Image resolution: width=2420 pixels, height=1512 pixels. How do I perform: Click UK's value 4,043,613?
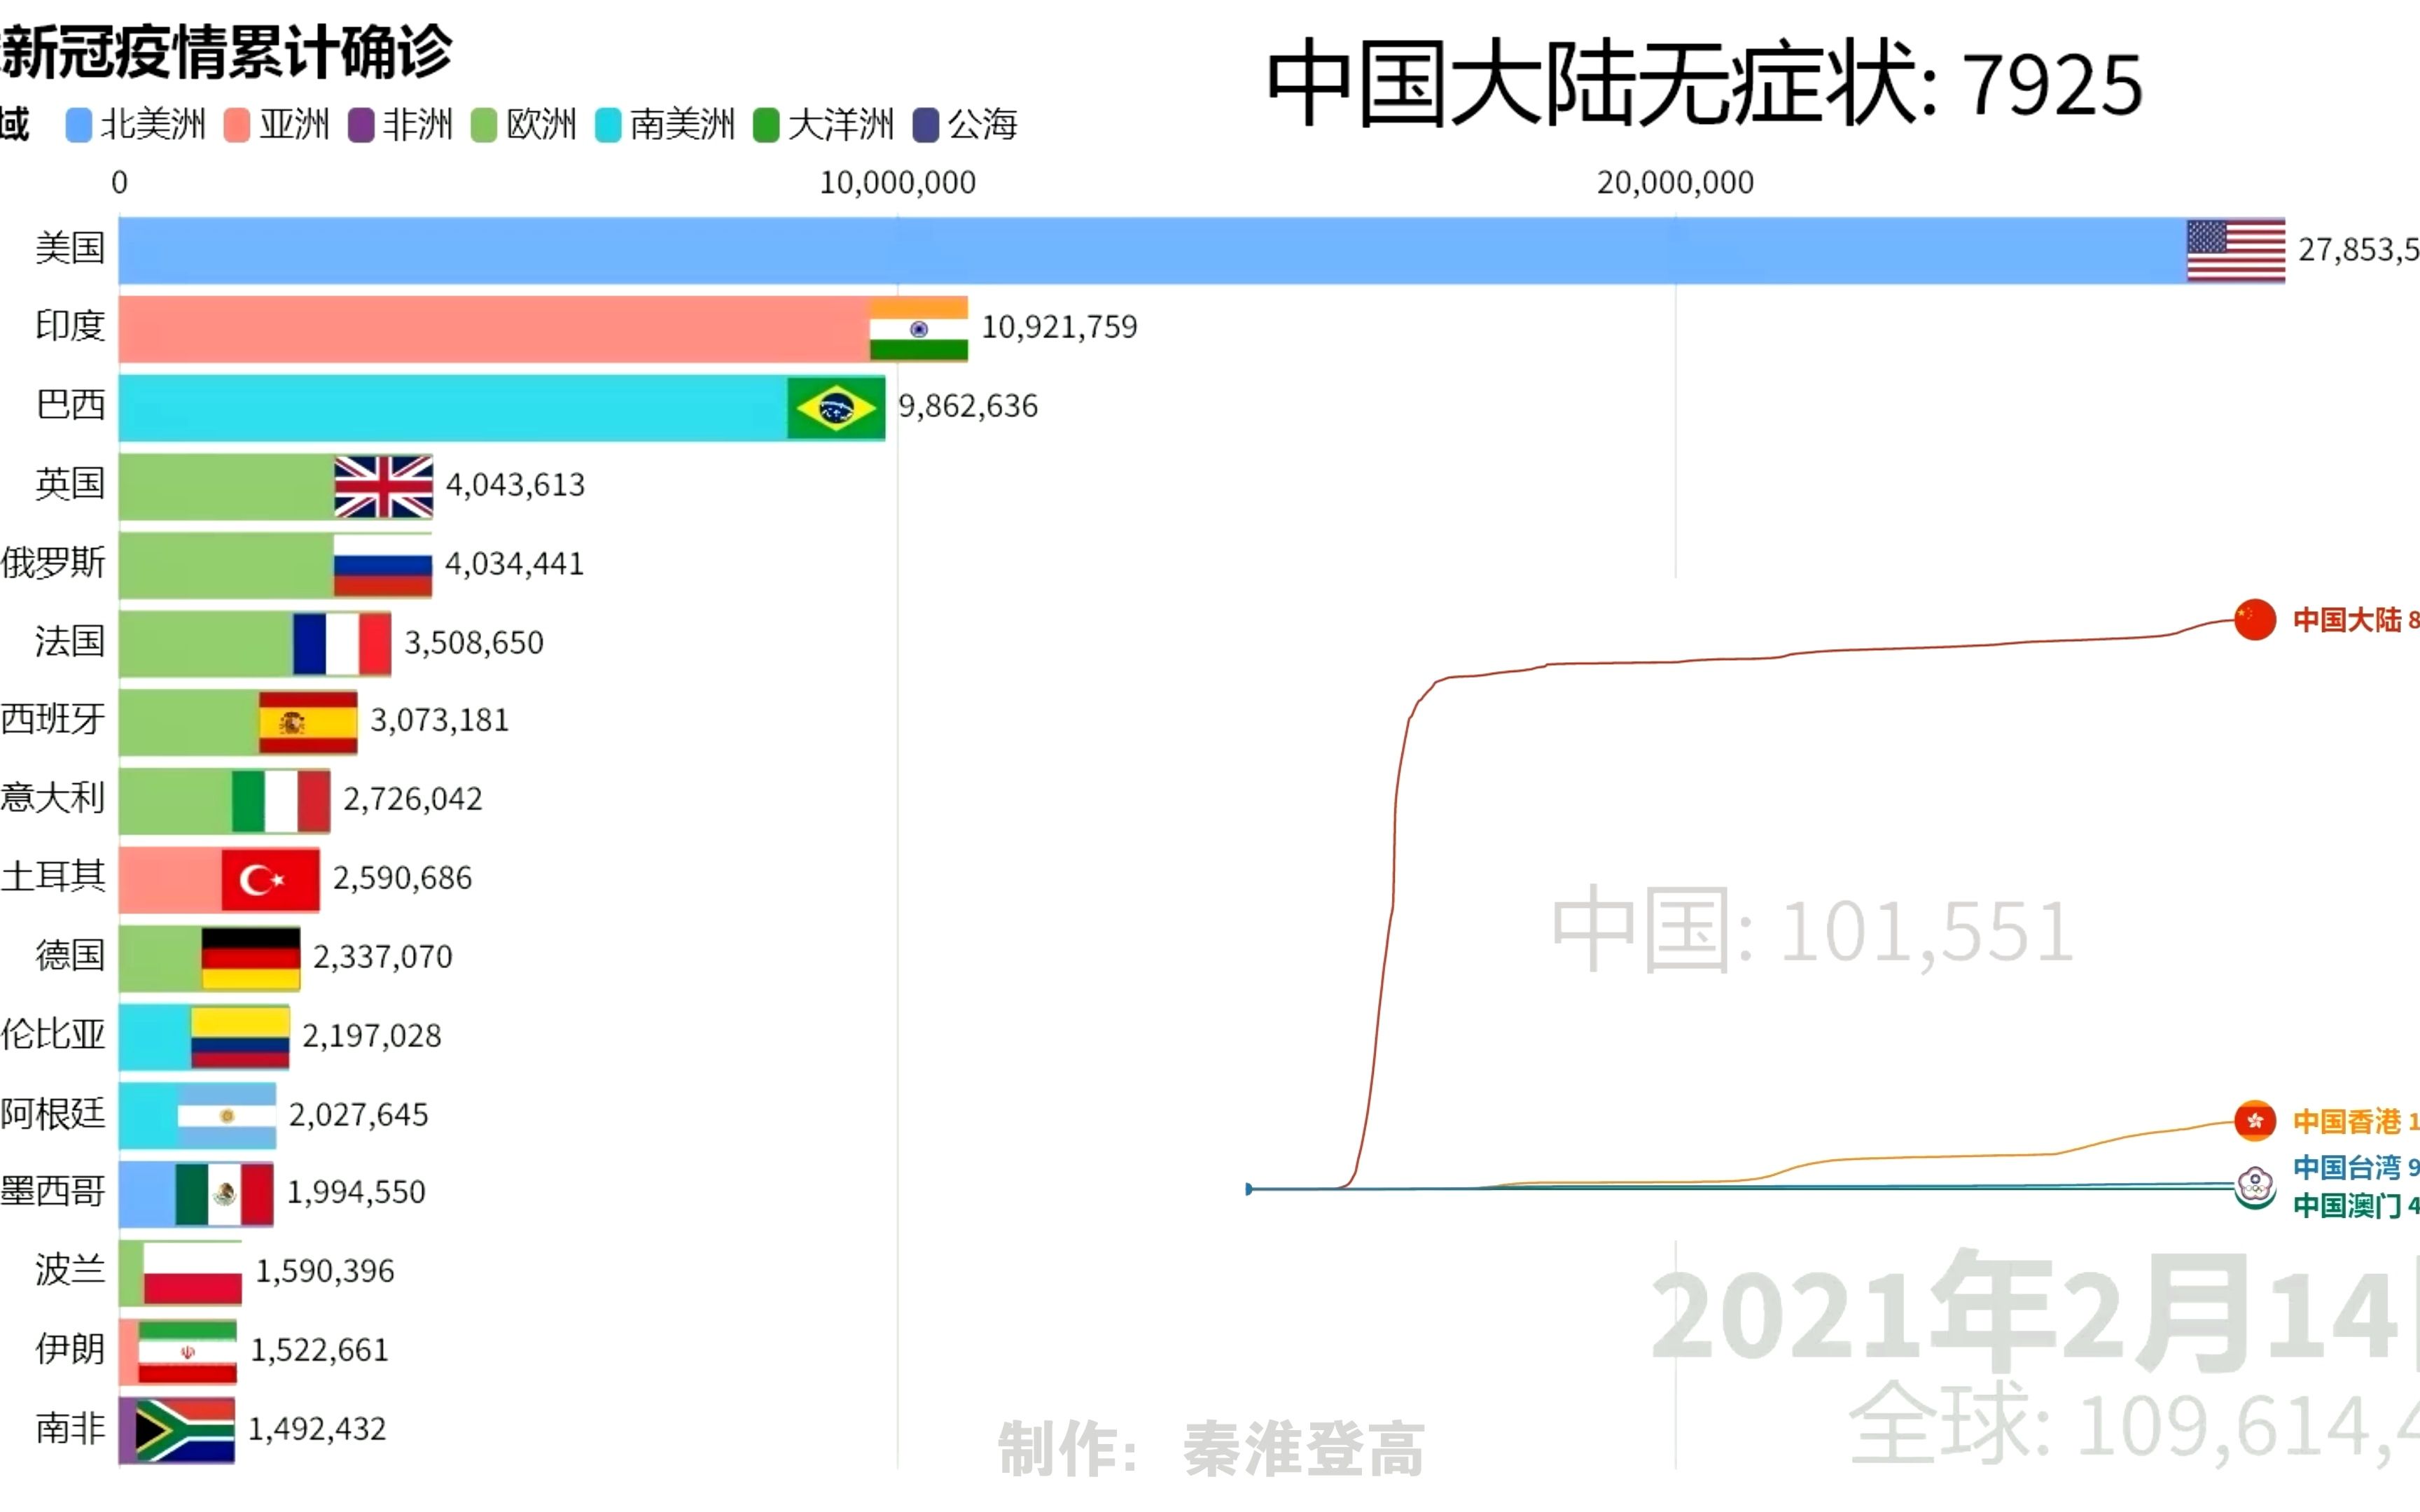(516, 486)
